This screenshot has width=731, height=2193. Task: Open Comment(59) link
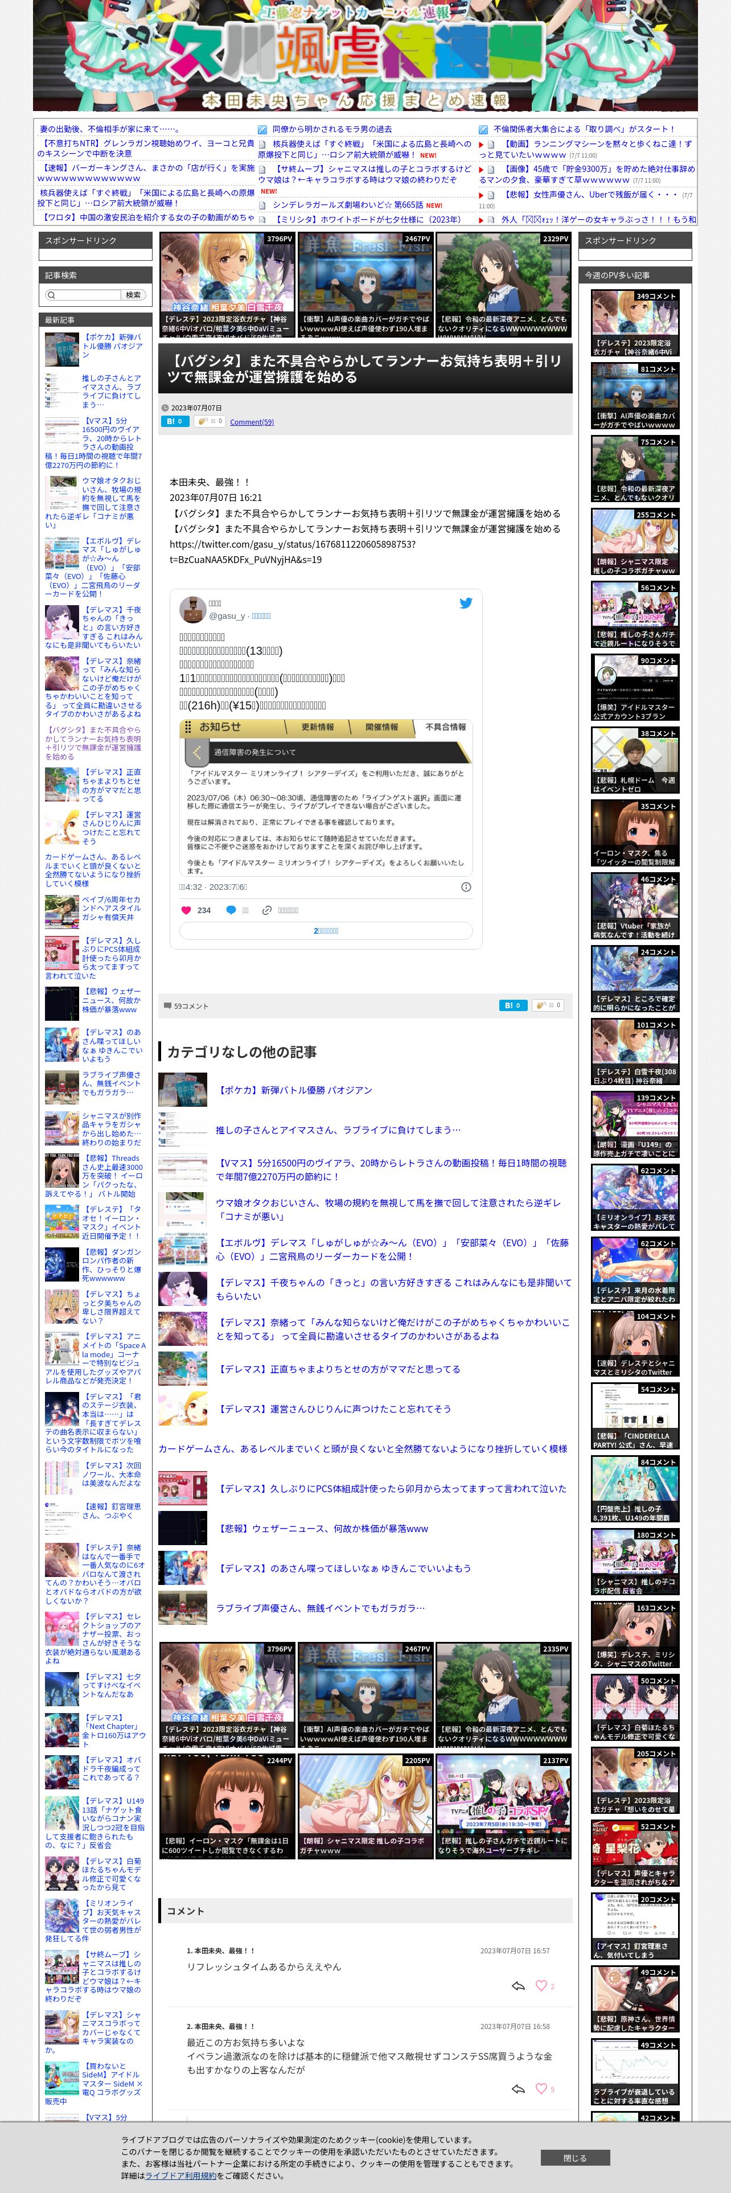pos(252,422)
